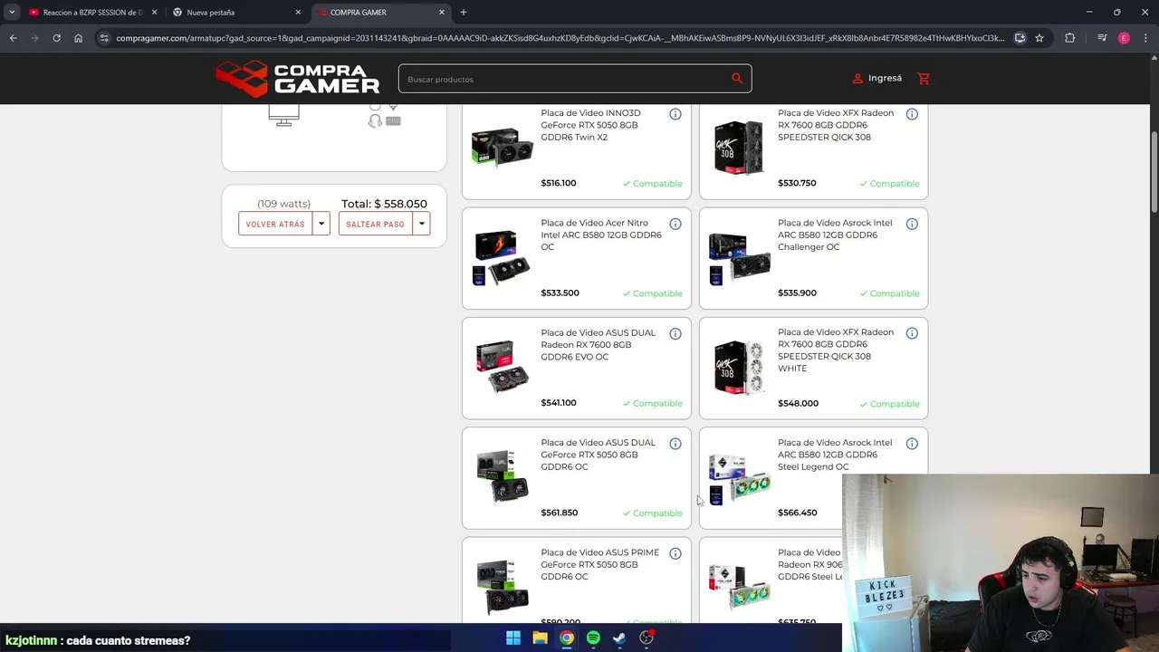Click price $533.500 on Acer Nitro card

[x=560, y=293]
